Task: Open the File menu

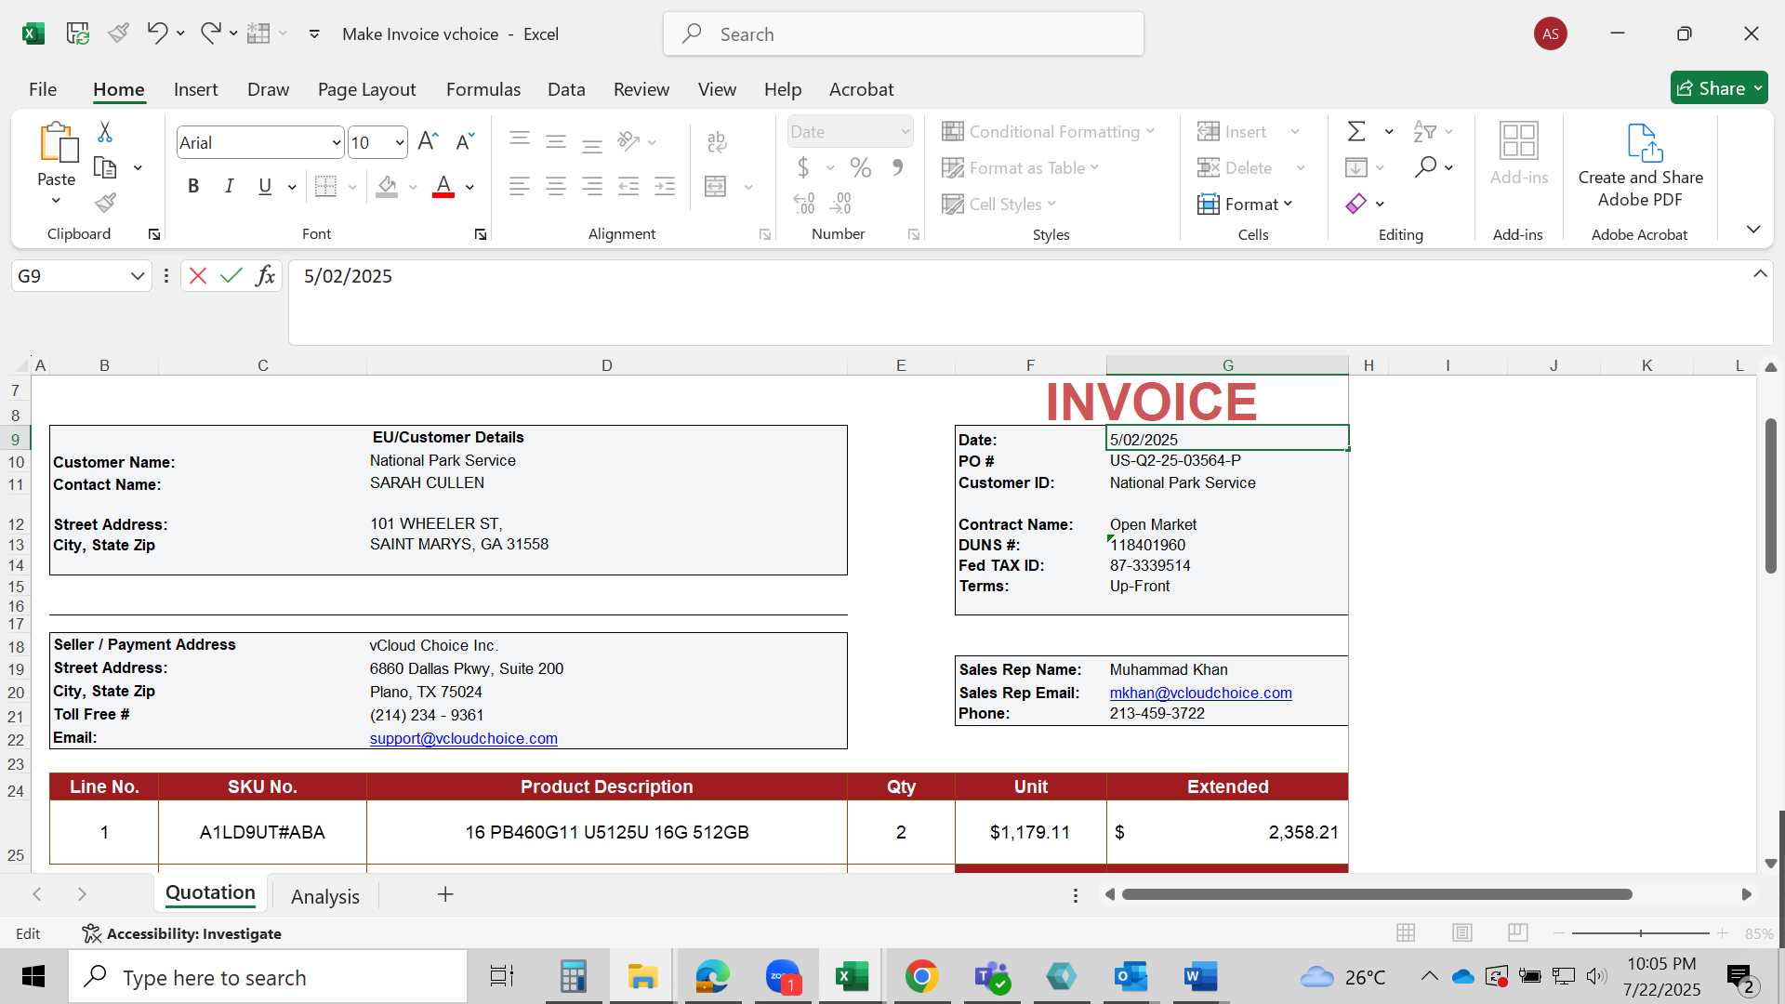Action: click(43, 89)
